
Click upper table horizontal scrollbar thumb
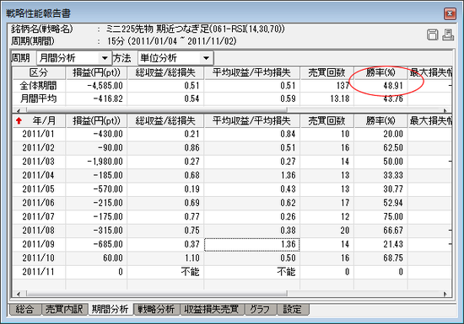coord(157,110)
